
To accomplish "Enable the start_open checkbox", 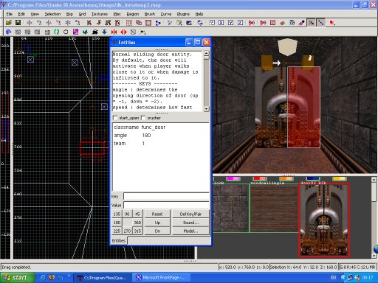I will pos(115,118).
